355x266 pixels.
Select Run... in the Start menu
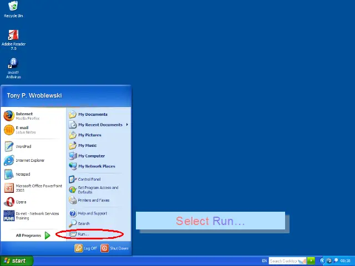pyautogui.click(x=83, y=234)
